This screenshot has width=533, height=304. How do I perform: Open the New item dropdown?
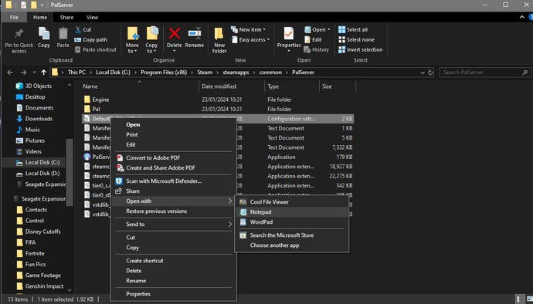tap(249, 29)
